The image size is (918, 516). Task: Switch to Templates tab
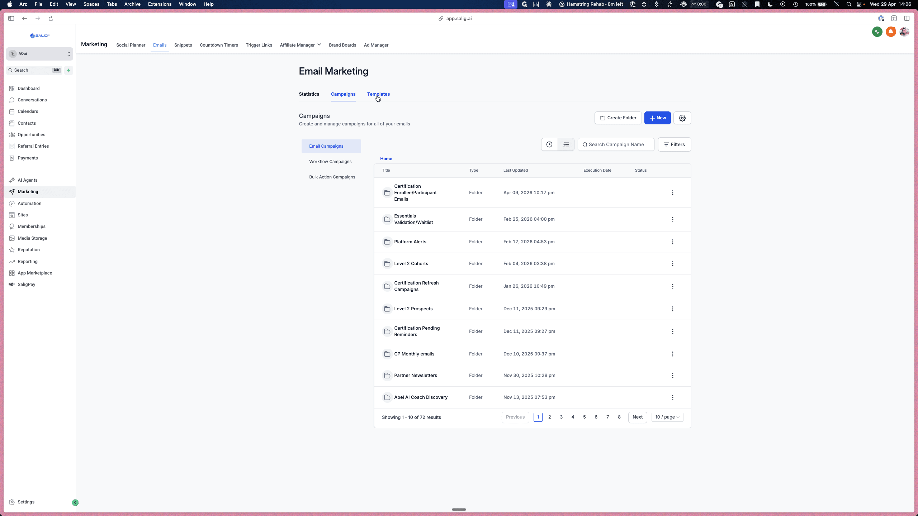[x=378, y=94]
